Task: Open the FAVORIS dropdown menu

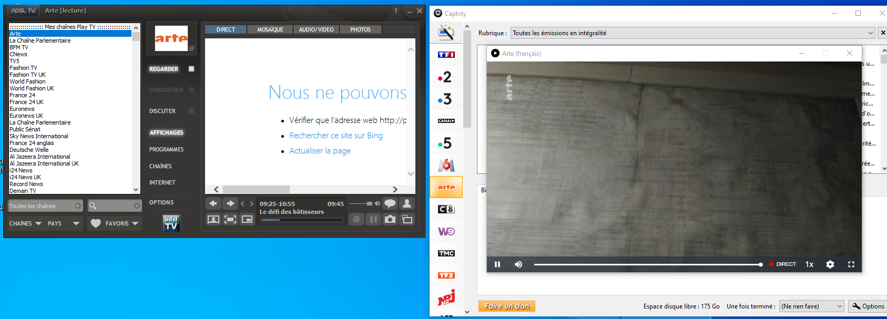Action: (115, 223)
